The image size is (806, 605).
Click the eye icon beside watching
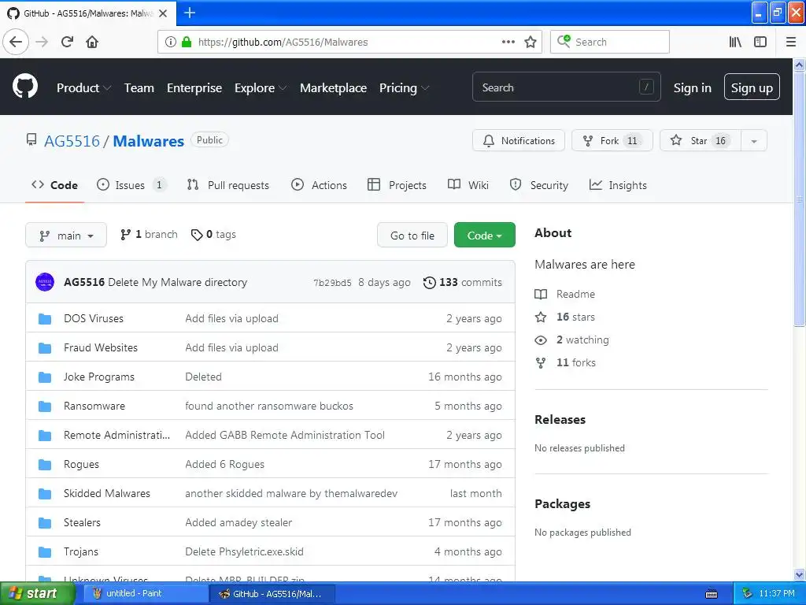coord(541,340)
